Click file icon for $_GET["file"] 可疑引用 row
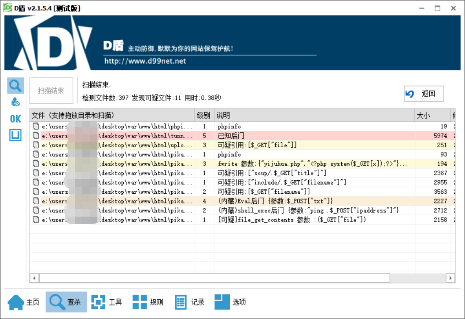The width and height of the screenshot is (465, 319). (36, 145)
